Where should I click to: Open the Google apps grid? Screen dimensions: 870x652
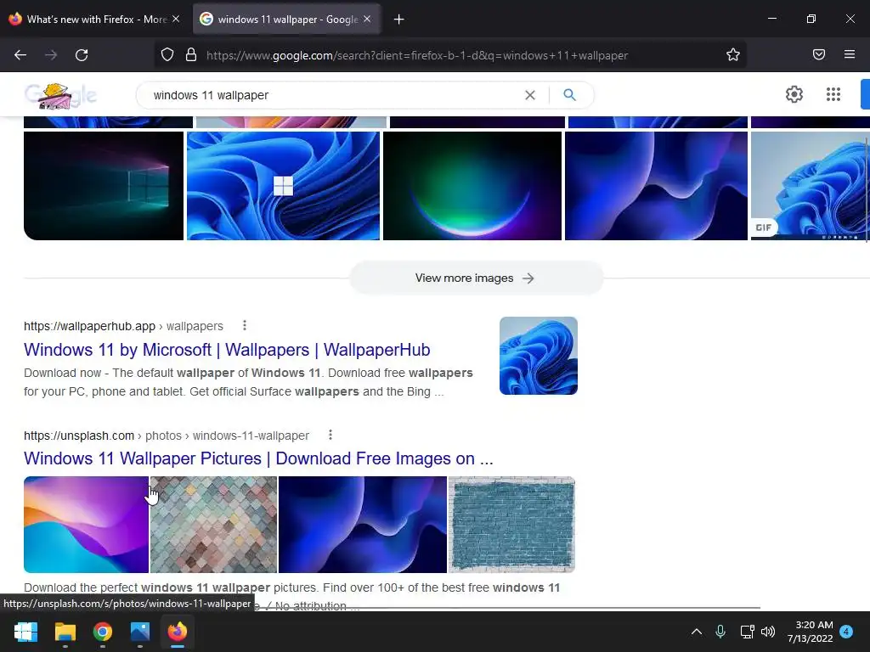(833, 94)
